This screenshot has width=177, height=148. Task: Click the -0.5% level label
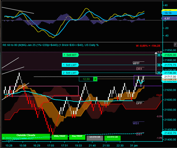(x=159, y=116)
